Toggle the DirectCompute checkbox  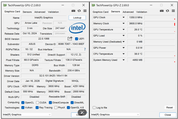click(50, 103)
